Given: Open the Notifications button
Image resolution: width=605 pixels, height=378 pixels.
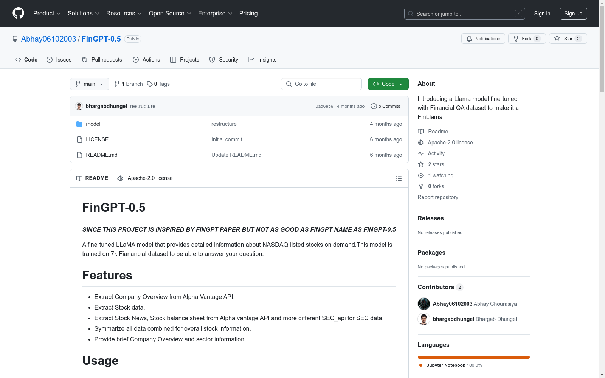Looking at the screenshot, I should click(483, 39).
